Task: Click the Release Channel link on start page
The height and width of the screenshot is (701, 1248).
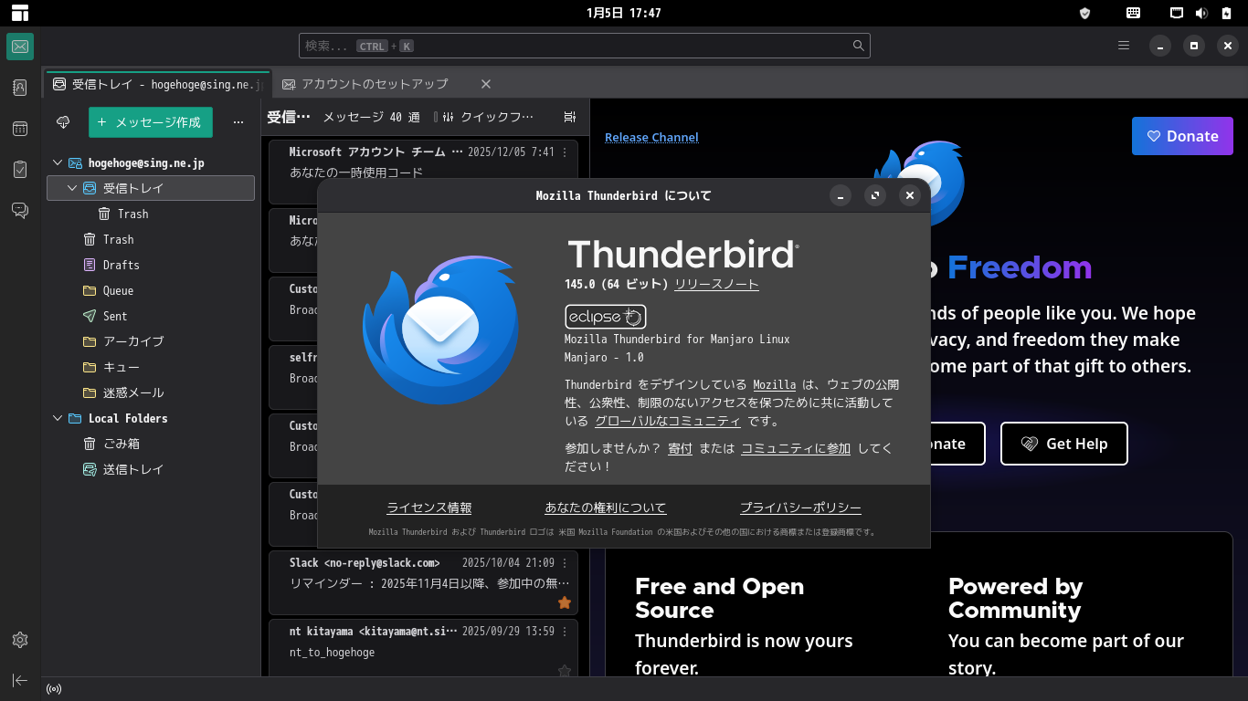Action: tap(651, 138)
